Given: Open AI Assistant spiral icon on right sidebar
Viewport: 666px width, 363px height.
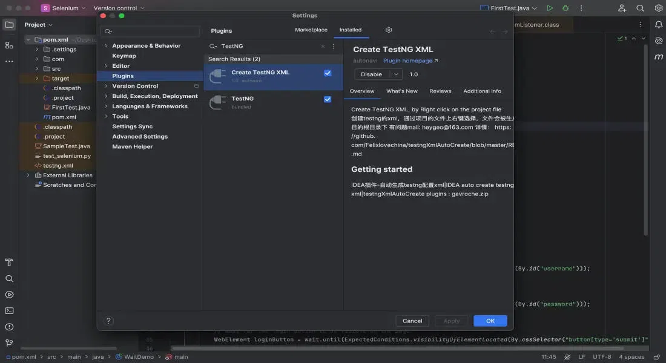Looking at the screenshot, I should (x=658, y=41).
